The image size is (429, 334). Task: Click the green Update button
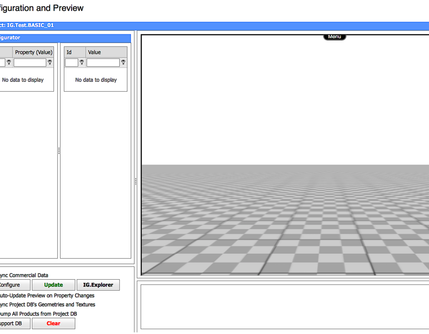(x=53, y=285)
